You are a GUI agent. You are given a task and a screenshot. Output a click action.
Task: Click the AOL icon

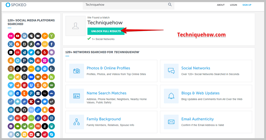(11, 77)
